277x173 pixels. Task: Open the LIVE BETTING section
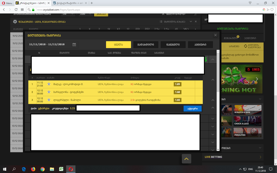(x=233, y=157)
